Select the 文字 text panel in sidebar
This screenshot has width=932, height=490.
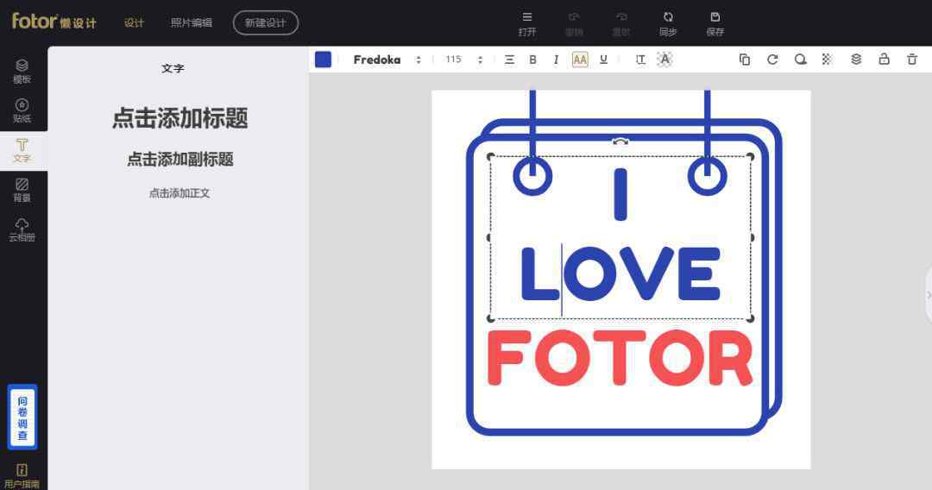(x=22, y=151)
